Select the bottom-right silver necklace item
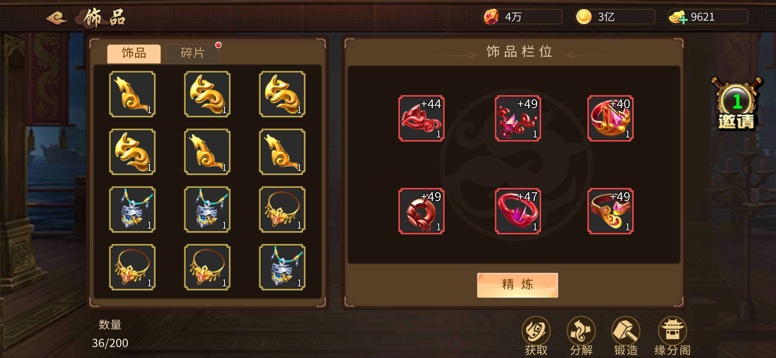776x358 pixels. tap(282, 267)
